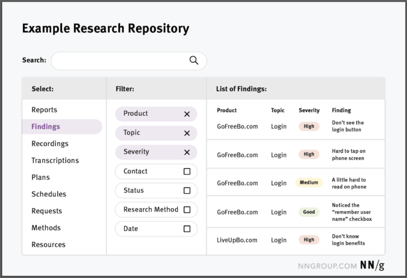This screenshot has height=278, width=407.
Task: Select Reports in the sidebar
Action: 44,110
